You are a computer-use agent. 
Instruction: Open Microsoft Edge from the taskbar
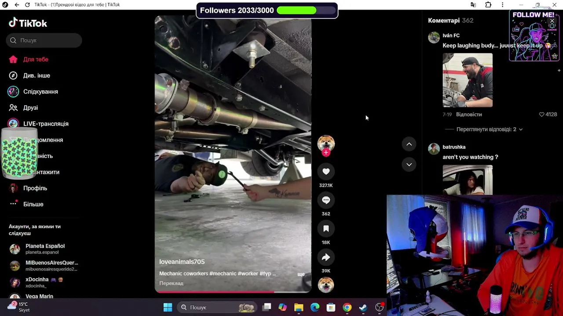pyautogui.click(x=315, y=307)
